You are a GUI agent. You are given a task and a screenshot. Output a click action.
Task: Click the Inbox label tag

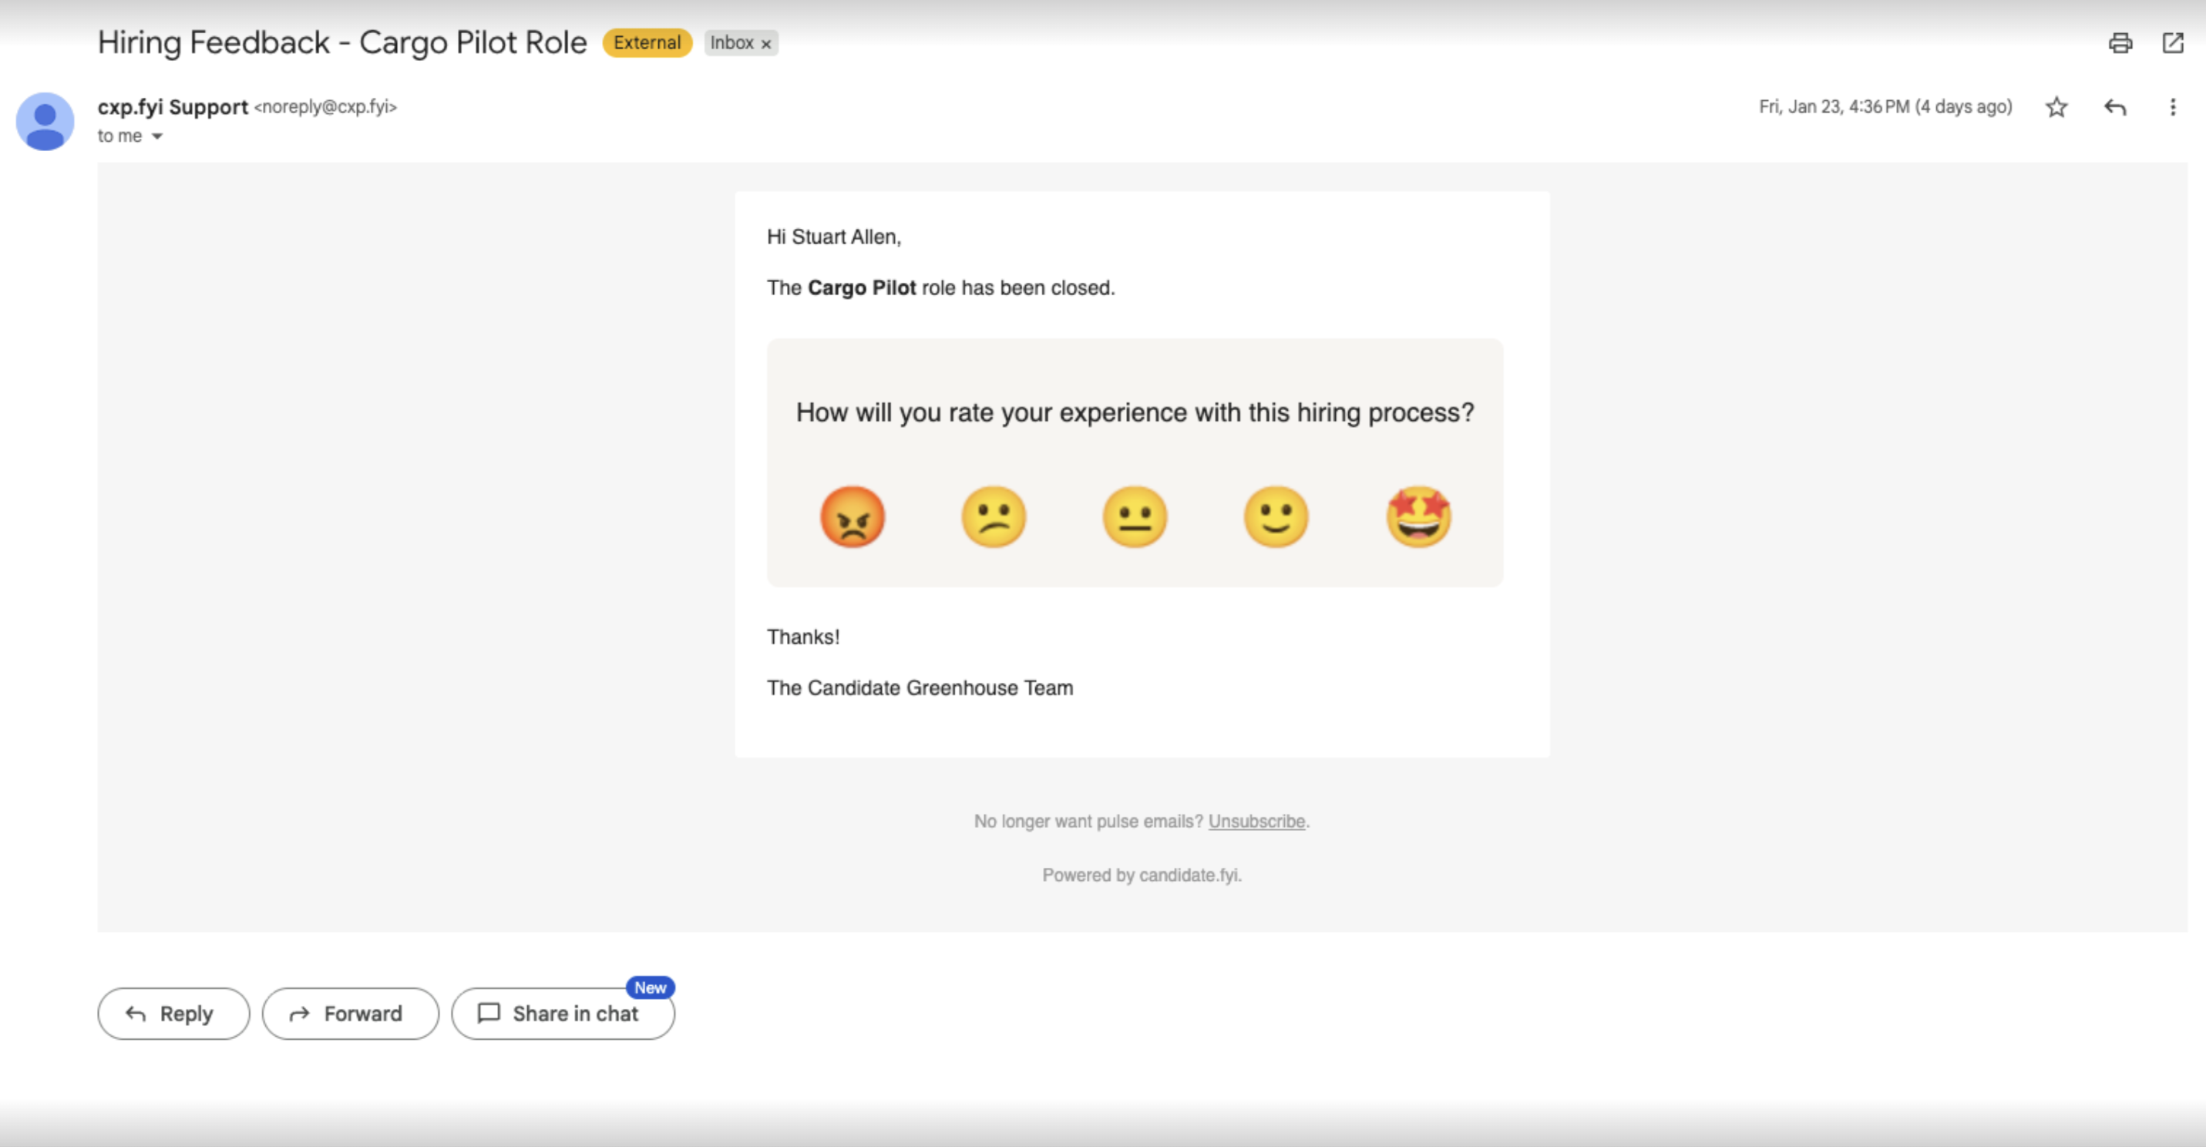point(732,43)
